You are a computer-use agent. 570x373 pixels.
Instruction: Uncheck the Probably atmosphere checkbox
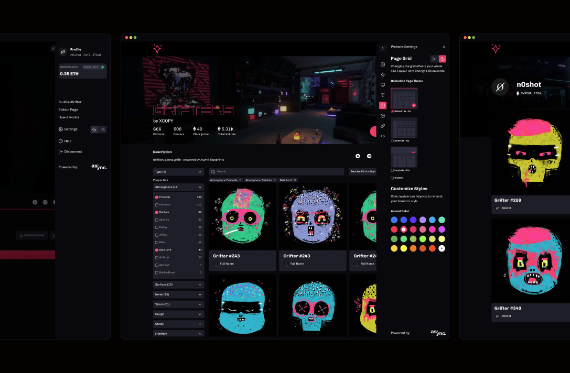pos(157,197)
